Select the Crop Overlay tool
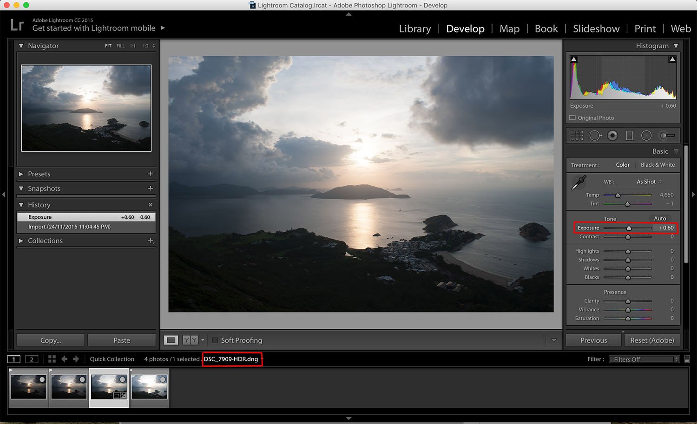 [577, 135]
